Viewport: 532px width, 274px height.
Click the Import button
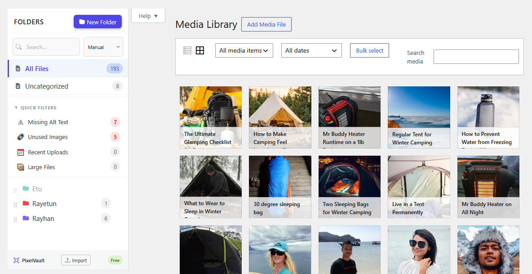[x=76, y=261]
